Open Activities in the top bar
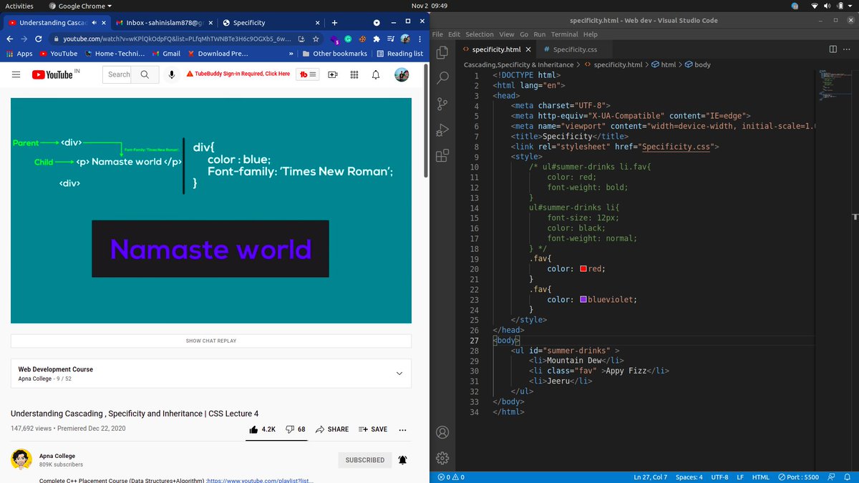The height and width of the screenshot is (483, 859). 19,6
